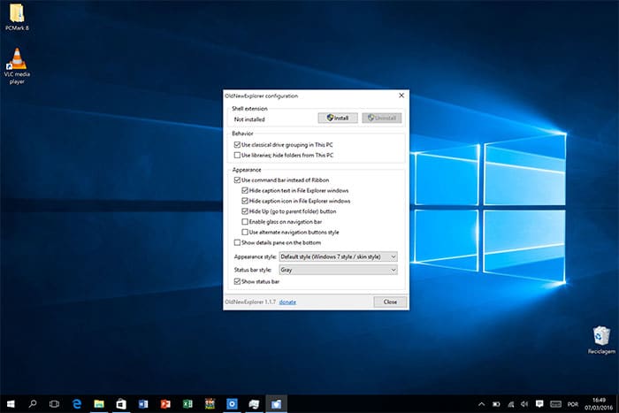This screenshot has height=413, width=619.
Task: Expand the Appearance style dropdown
Action: pyautogui.click(x=338, y=256)
